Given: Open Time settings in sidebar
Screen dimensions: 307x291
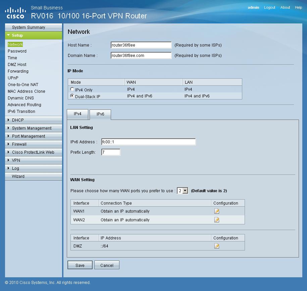Looking at the screenshot, I should pos(12,58).
